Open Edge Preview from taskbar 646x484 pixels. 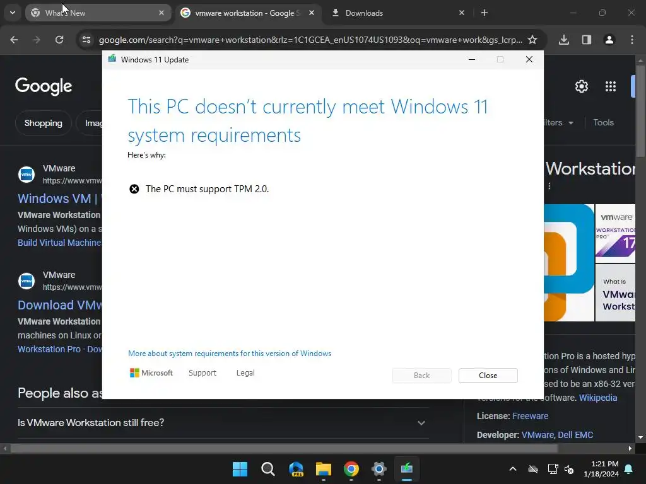point(296,469)
